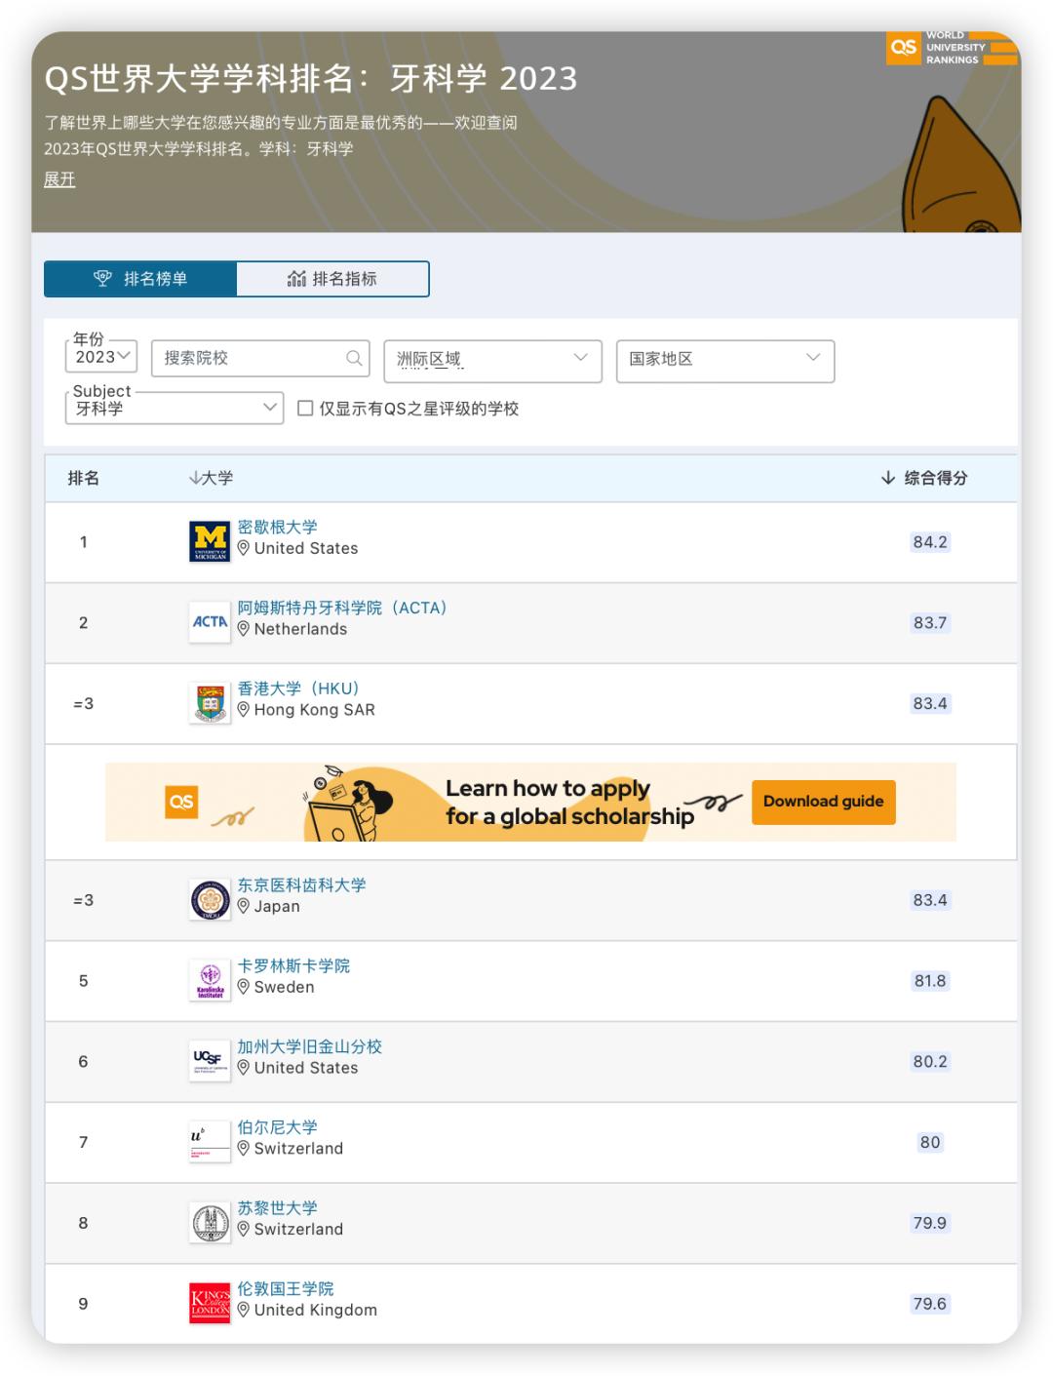Click the King's College London logo
The width and height of the screenshot is (1053, 1376).
209,1303
